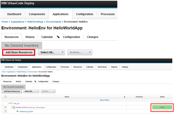
Task: Click the colorful component icon beside HelloWorld_CopyFile
Action: (18, 111)
